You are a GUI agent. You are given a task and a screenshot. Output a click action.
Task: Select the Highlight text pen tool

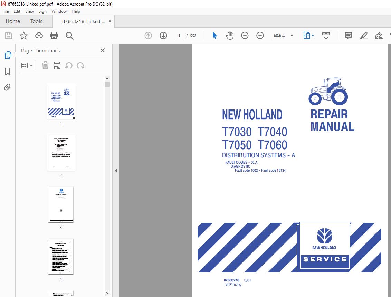pyautogui.click(x=364, y=36)
